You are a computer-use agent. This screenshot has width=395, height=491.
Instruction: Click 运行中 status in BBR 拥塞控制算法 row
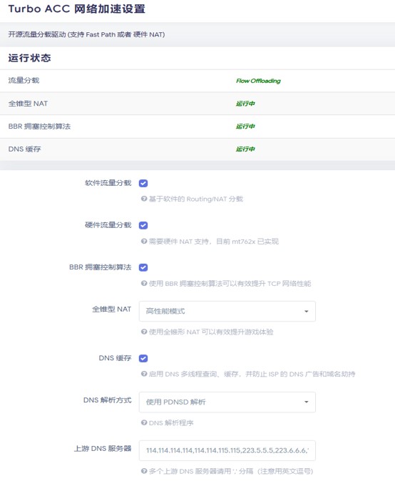click(245, 127)
